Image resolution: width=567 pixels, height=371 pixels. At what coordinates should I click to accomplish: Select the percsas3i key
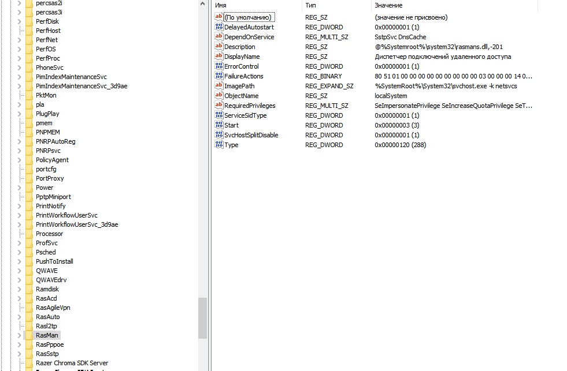point(49,12)
